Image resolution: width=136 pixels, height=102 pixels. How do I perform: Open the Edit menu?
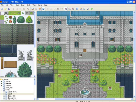click(x=7, y=5)
